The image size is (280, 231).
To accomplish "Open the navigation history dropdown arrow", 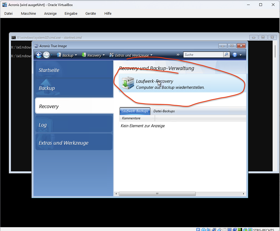I will coord(52,55).
